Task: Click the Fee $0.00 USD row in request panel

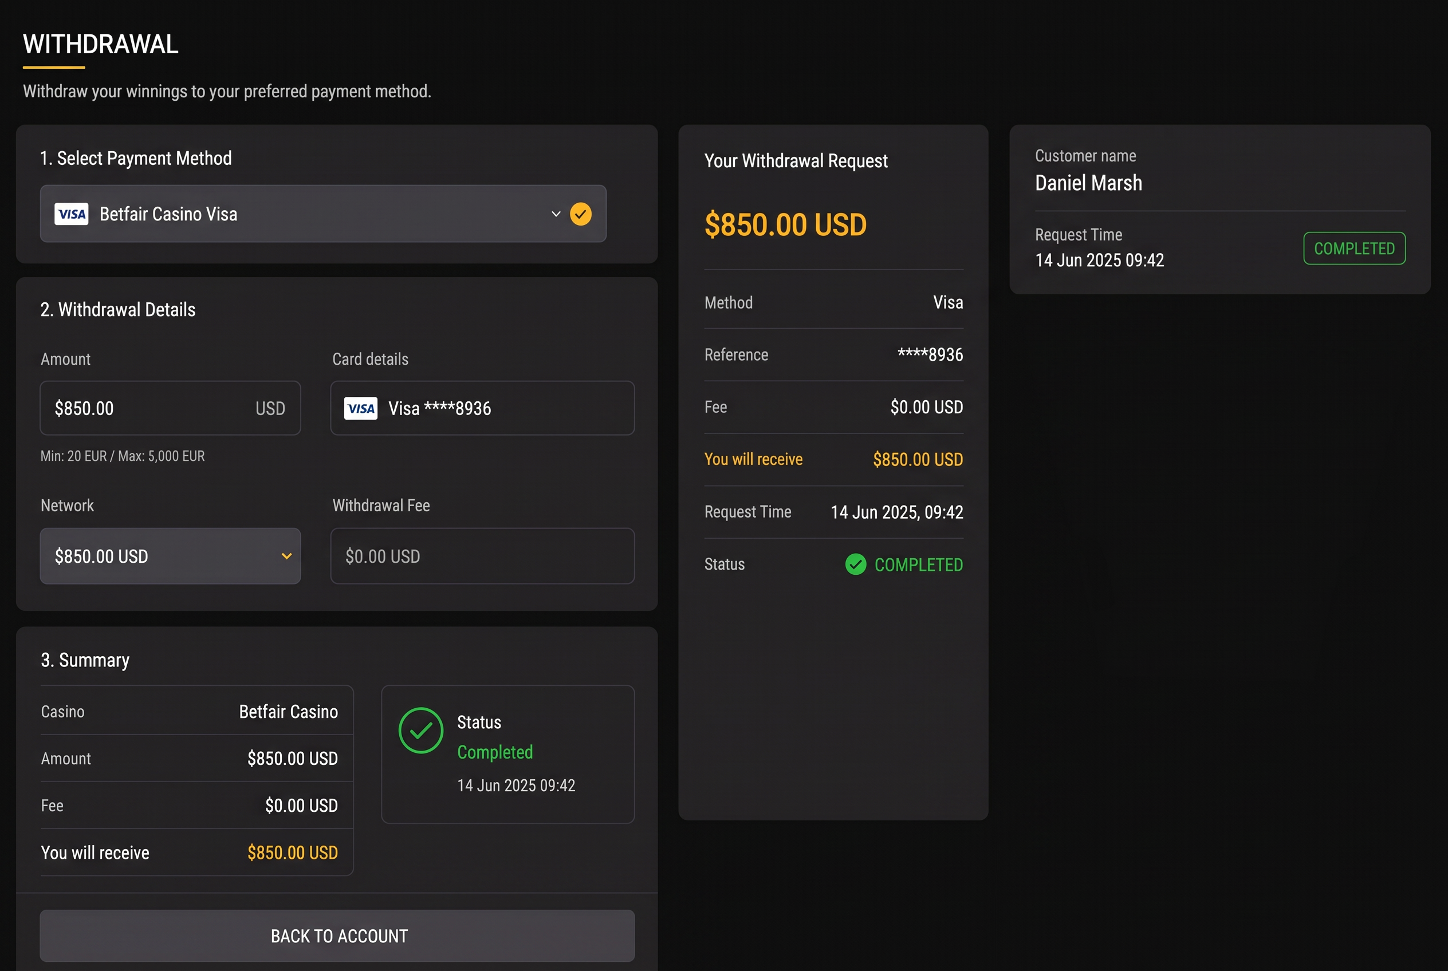Action: pyautogui.click(x=833, y=407)
